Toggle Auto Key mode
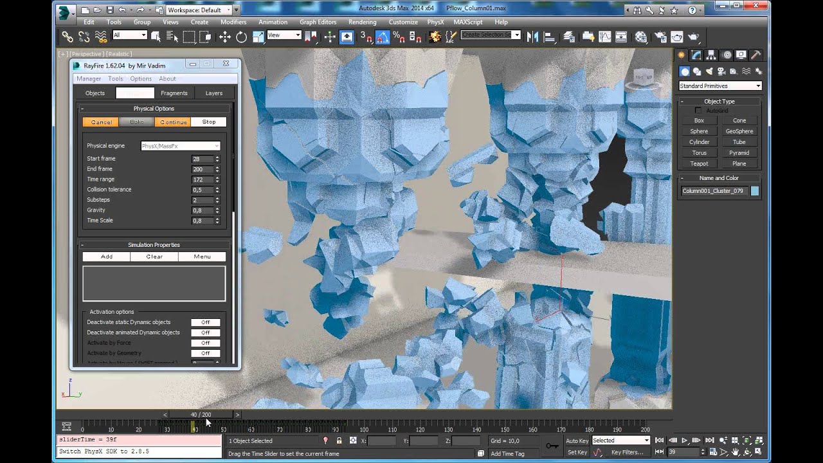Image resolution: width=823 pixels, height=463 pixels. click(x=577, y=440)
